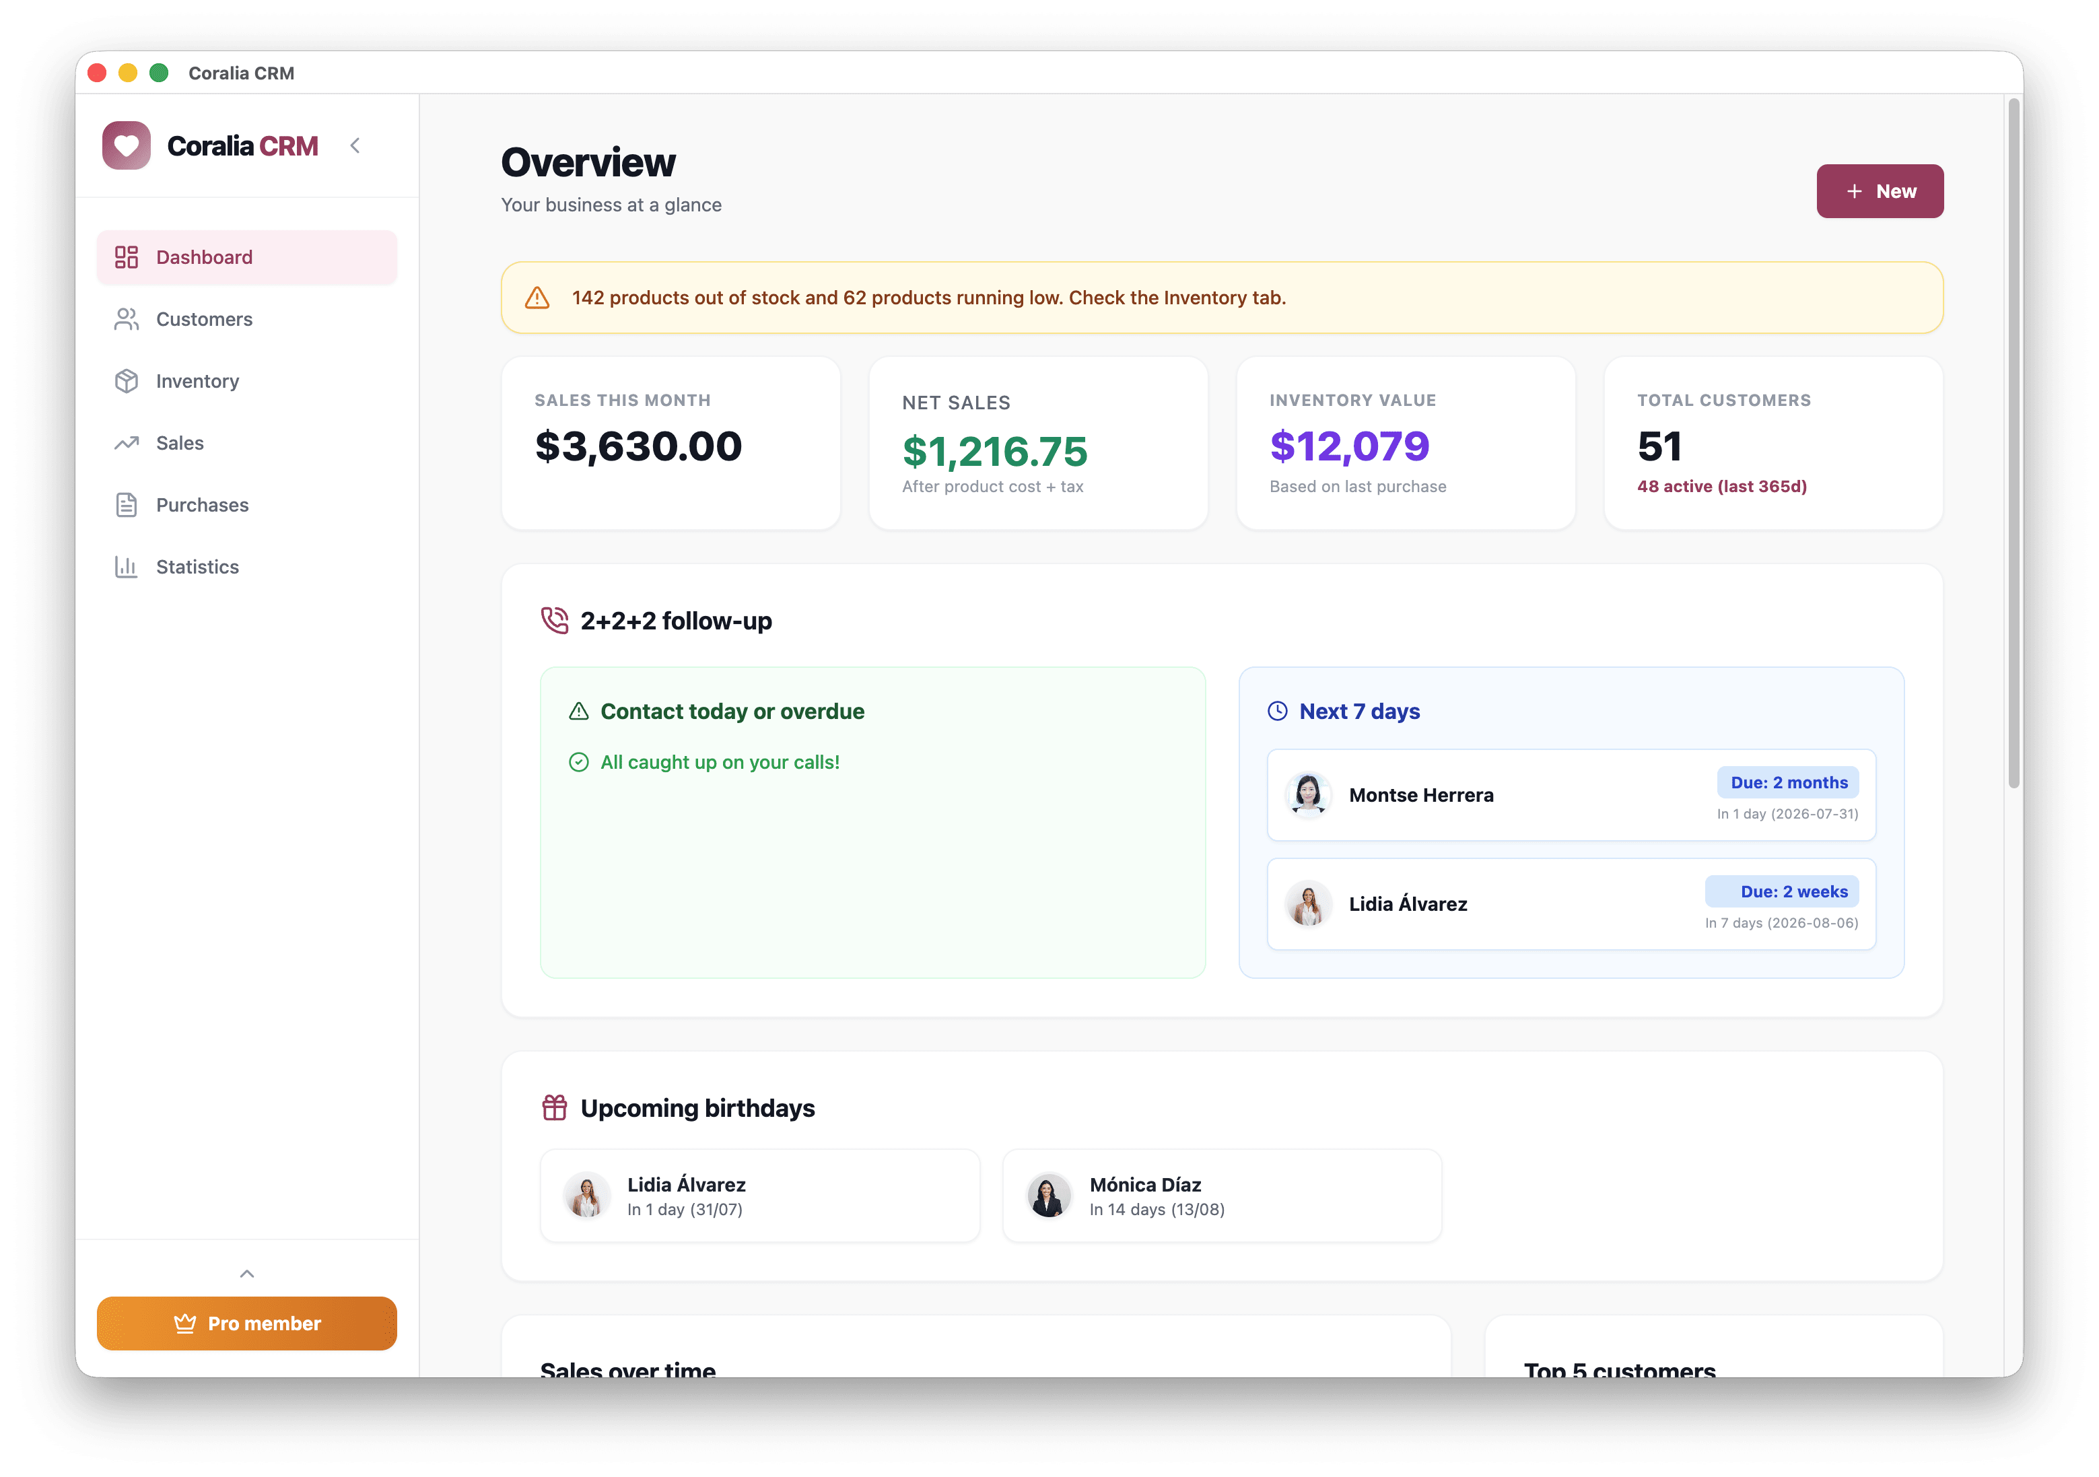Open Lidia Álvarez birthday card avatar
The width and height of the screenshot is (2099, 1477).
(x=586, y=1196)
